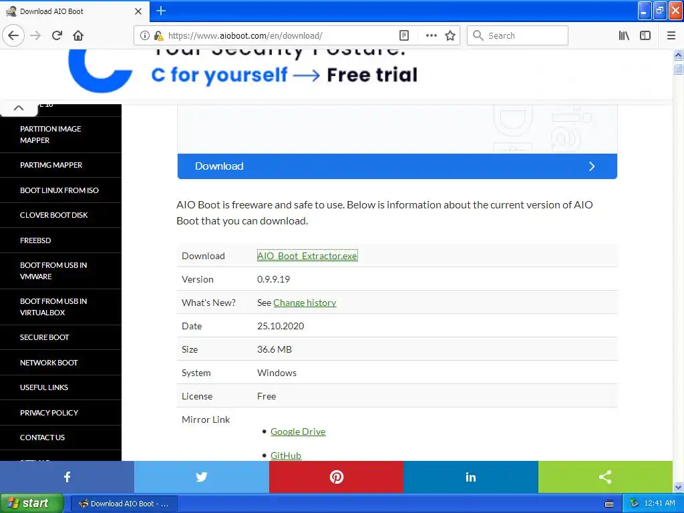Open Boot Linux From ISO item
The image size is (684, 513).
[61, 190]
